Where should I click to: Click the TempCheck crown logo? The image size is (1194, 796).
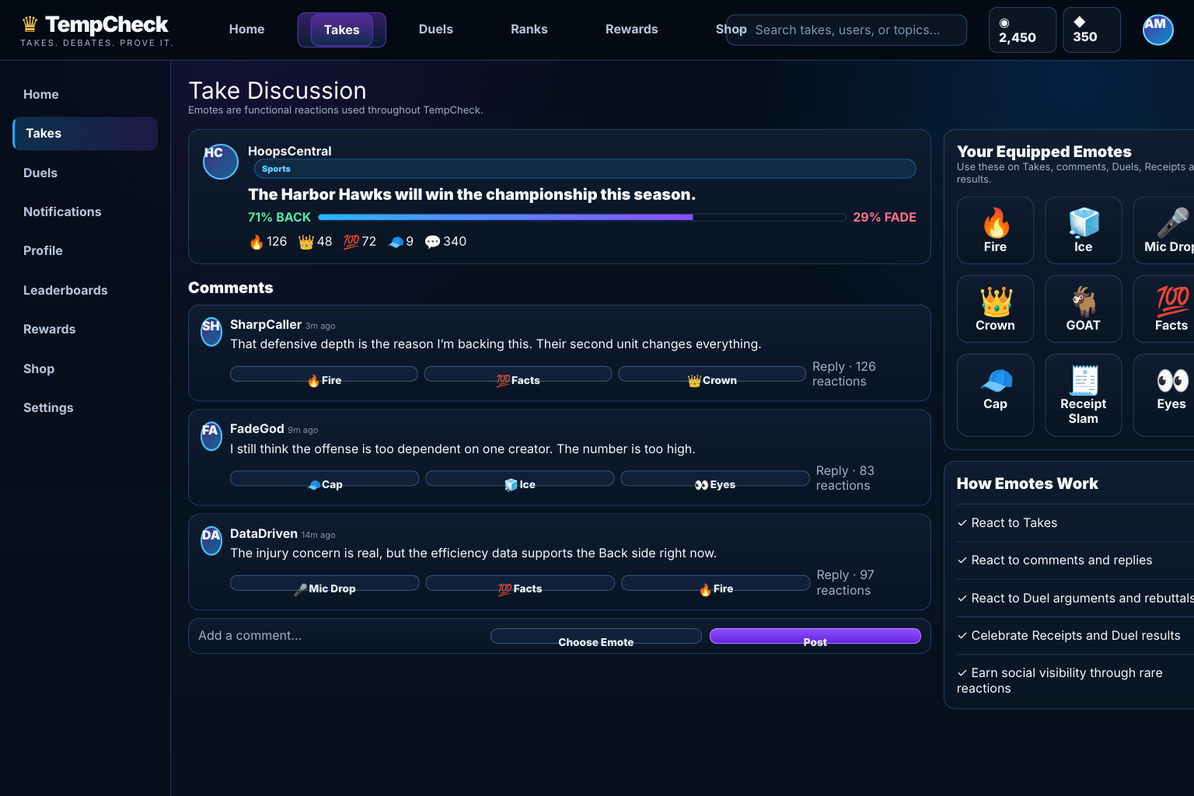[30, 24]
